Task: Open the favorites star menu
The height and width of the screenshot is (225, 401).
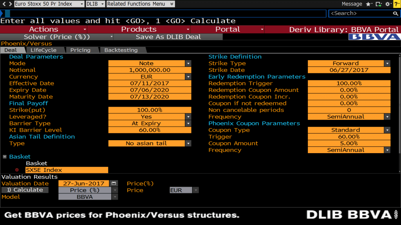Action: (x=369, y=4)
